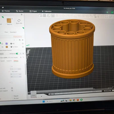Image resolution: width=114 pixels, height=114 pixels.
Task: Toggle the Advanced mode switch
Action: pos(17,54)
